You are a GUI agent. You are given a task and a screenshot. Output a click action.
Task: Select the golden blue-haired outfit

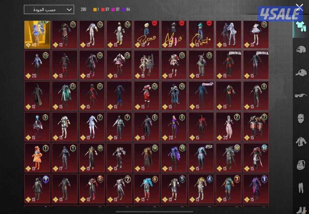point(37,34)
